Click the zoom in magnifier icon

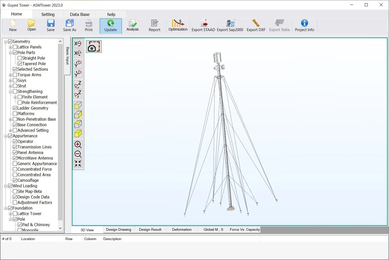[78, 145]
